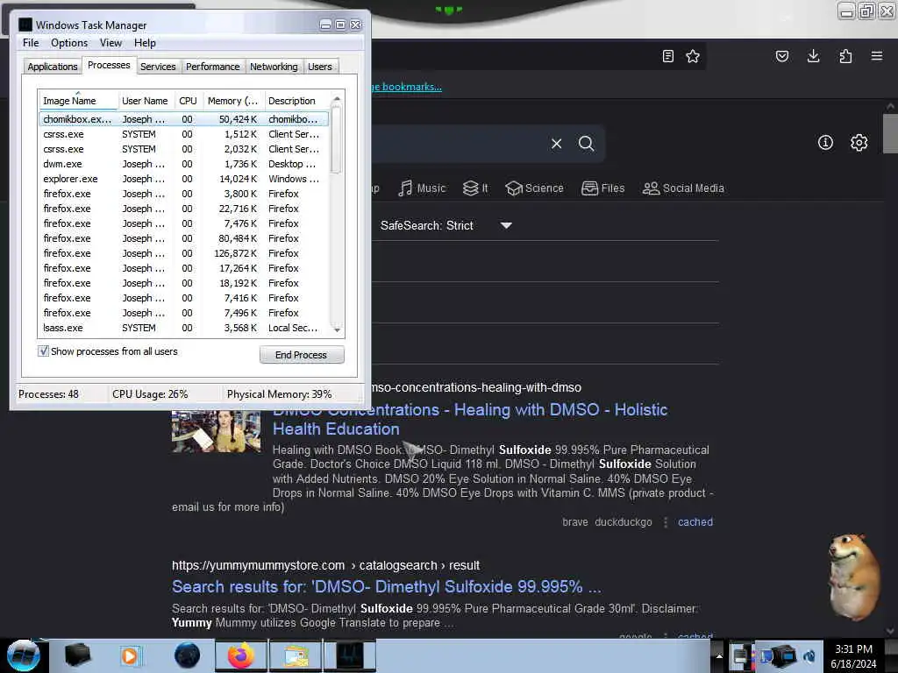
Task: Open the Pocket save icon in Firefox
Action: [782, 56]
